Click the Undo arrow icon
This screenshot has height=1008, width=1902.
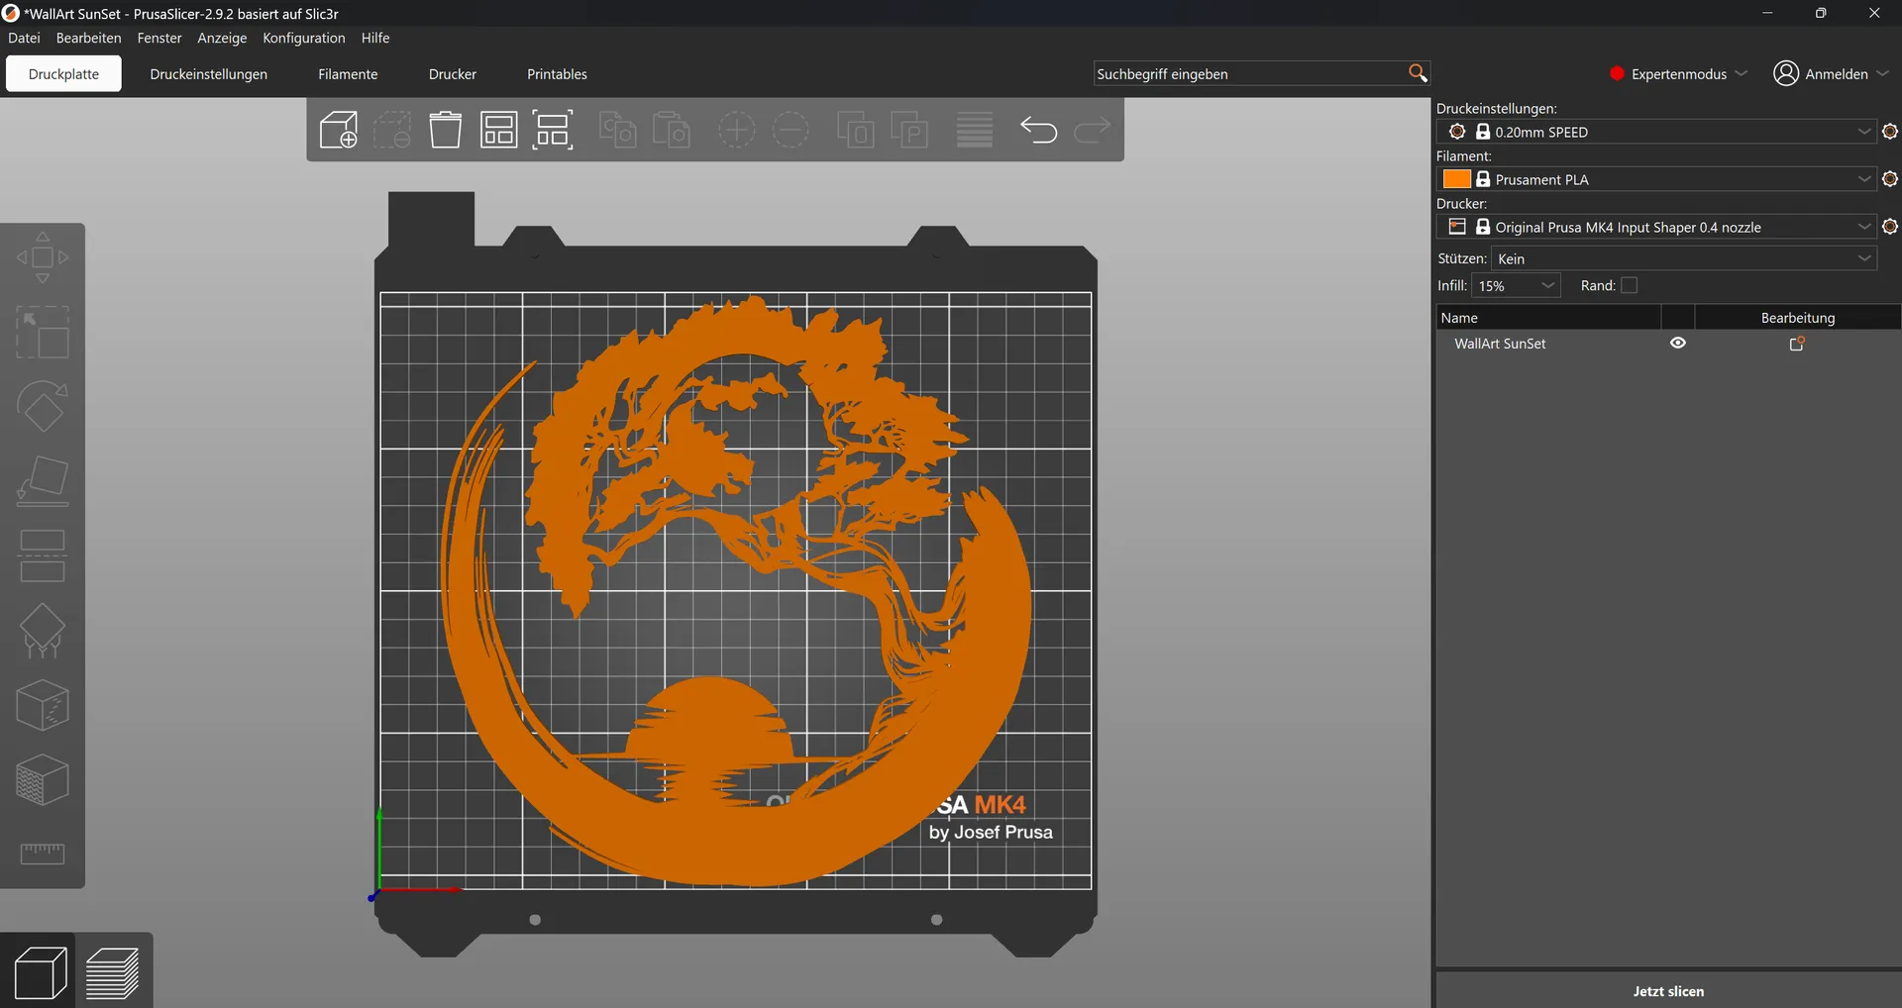click(x=1039, y=130)
